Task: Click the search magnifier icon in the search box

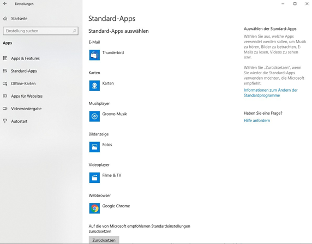Action: point(74,31)
